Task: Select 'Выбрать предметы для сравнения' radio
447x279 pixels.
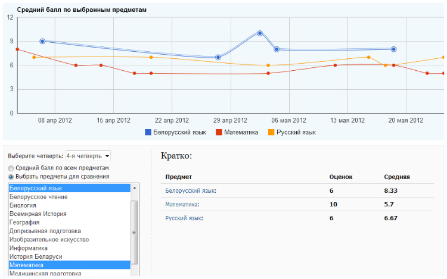Action: click(11, 177)
